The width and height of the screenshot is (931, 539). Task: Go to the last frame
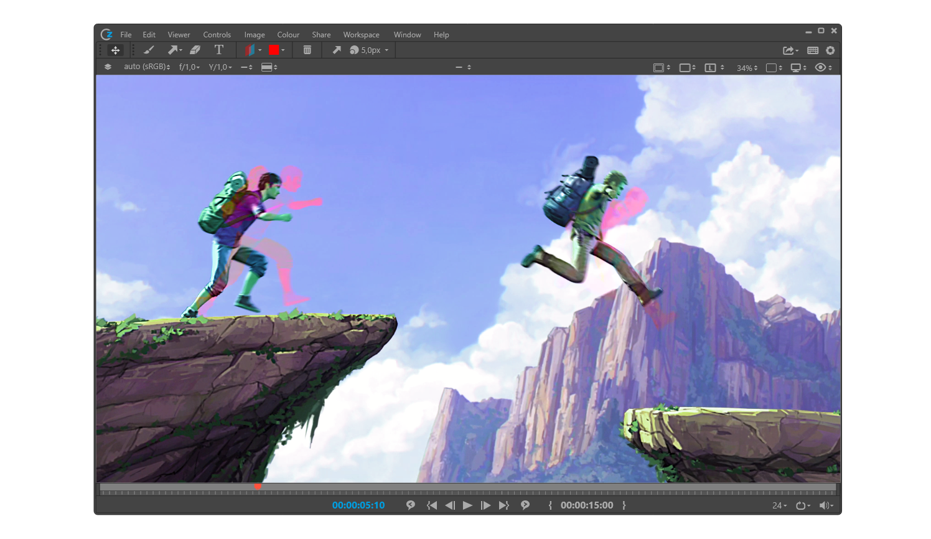point(504,505)
